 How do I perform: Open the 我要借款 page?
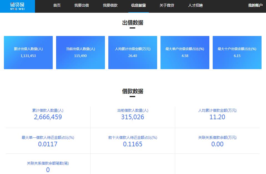coord(110,5)
